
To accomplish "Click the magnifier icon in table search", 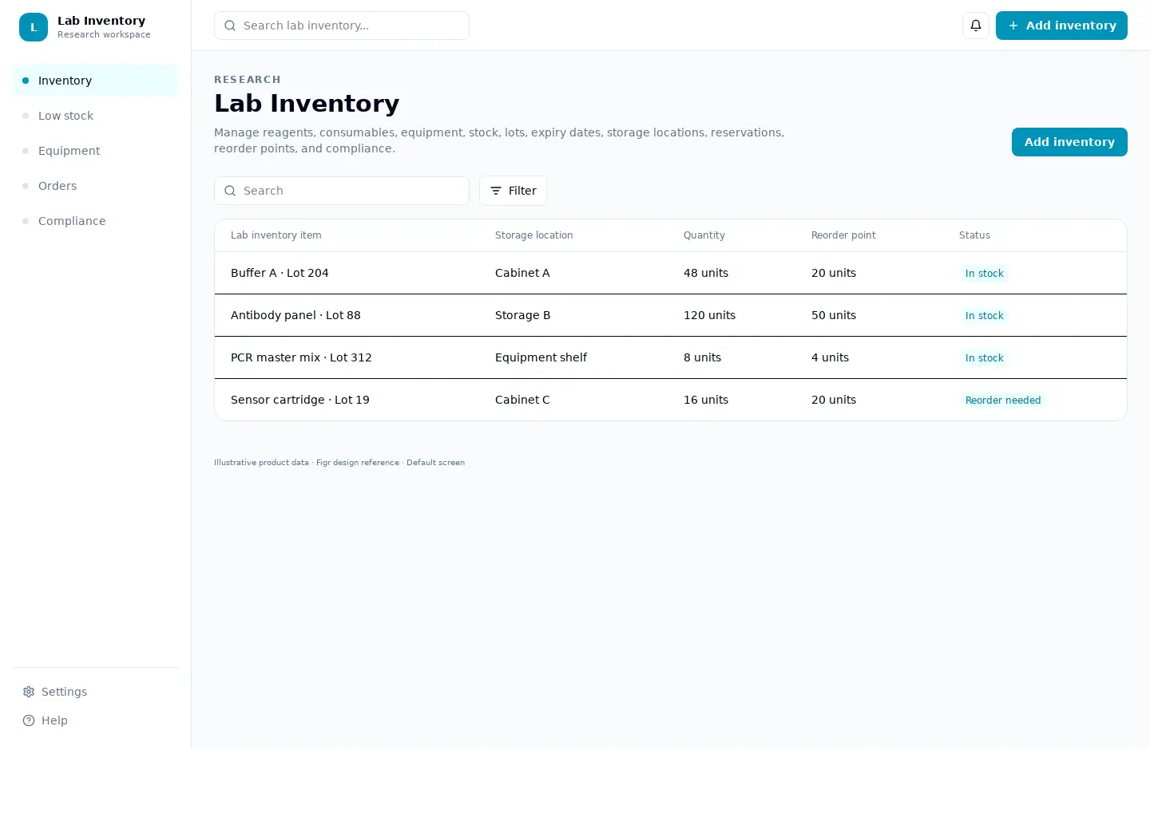I will pyautogui.click(x=230, y=191).
